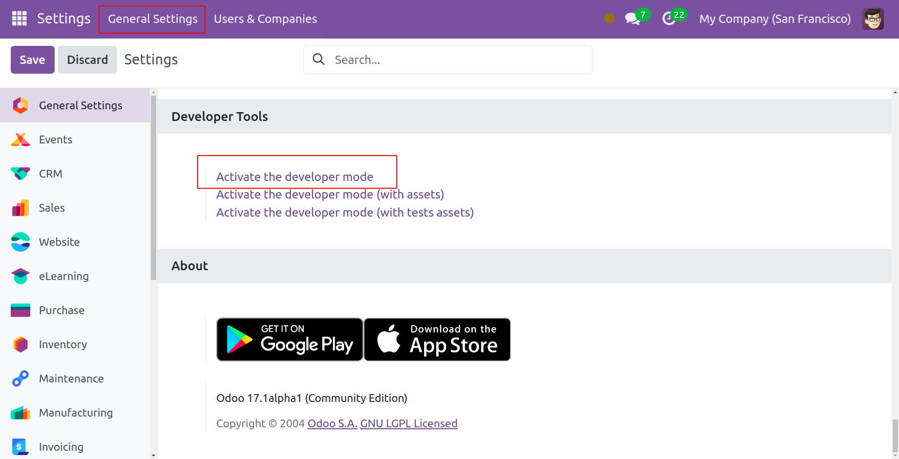899x459 pixels.
Task: Open the GNU LGPL Licensed link
Action: point(409,423)
